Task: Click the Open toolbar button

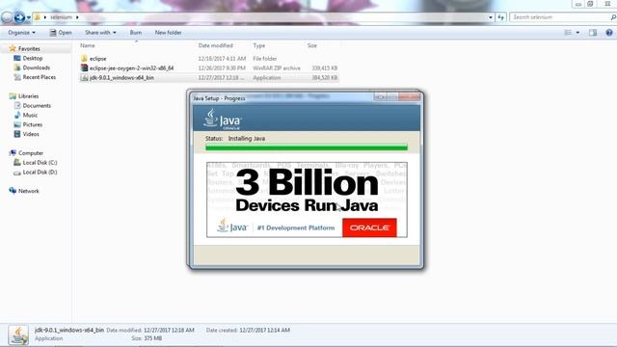Action: (x=61, y=33)
